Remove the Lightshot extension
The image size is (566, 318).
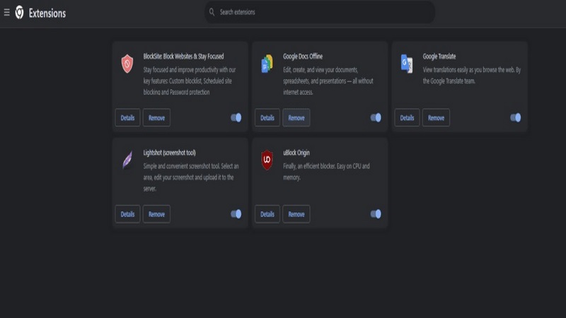coord(156,214)
